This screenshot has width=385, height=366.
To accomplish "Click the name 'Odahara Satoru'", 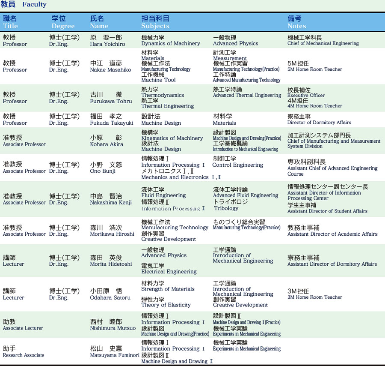I will [x=110, y=297].
